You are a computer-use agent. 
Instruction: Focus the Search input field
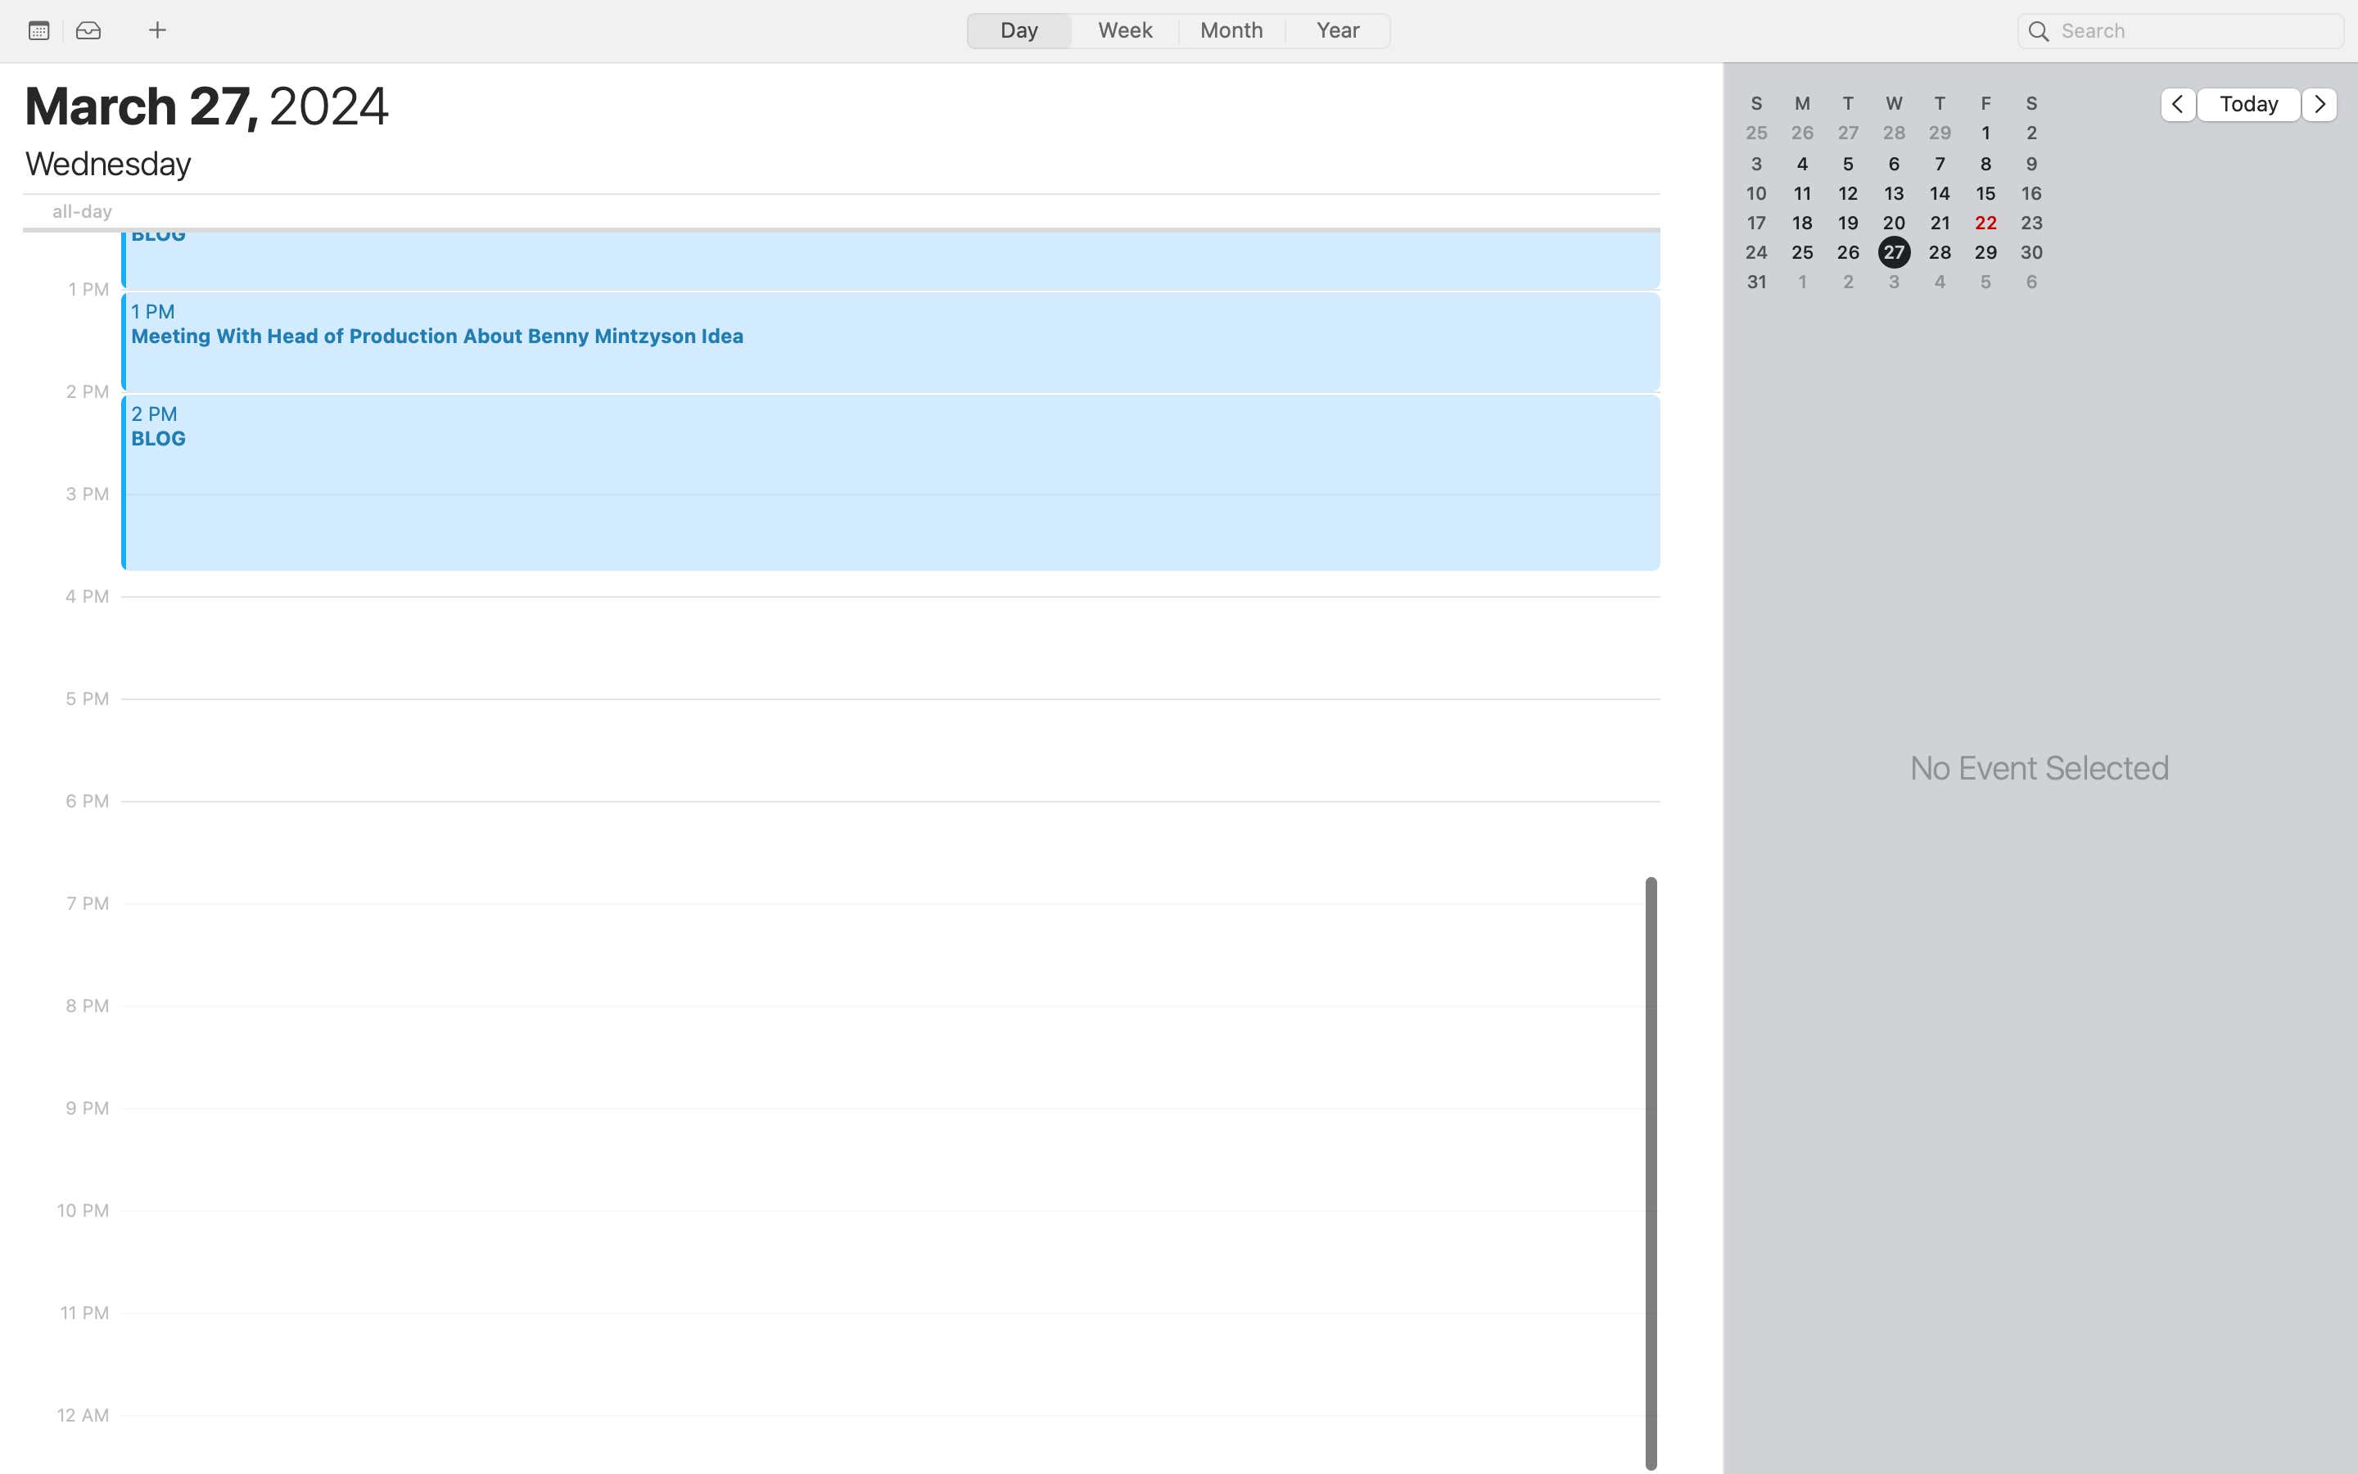2193,31
